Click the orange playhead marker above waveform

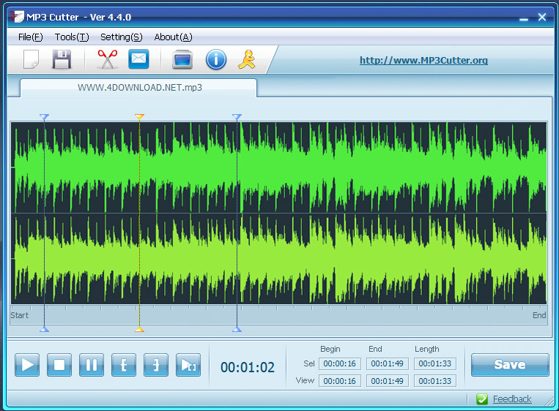click(x=139, y=117)
